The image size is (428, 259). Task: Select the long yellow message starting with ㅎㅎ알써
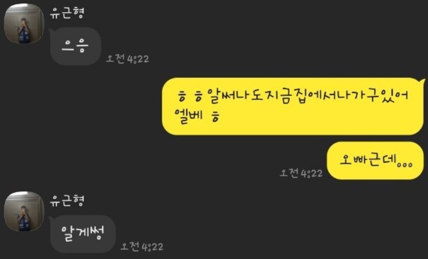click(x=293, y=106)
